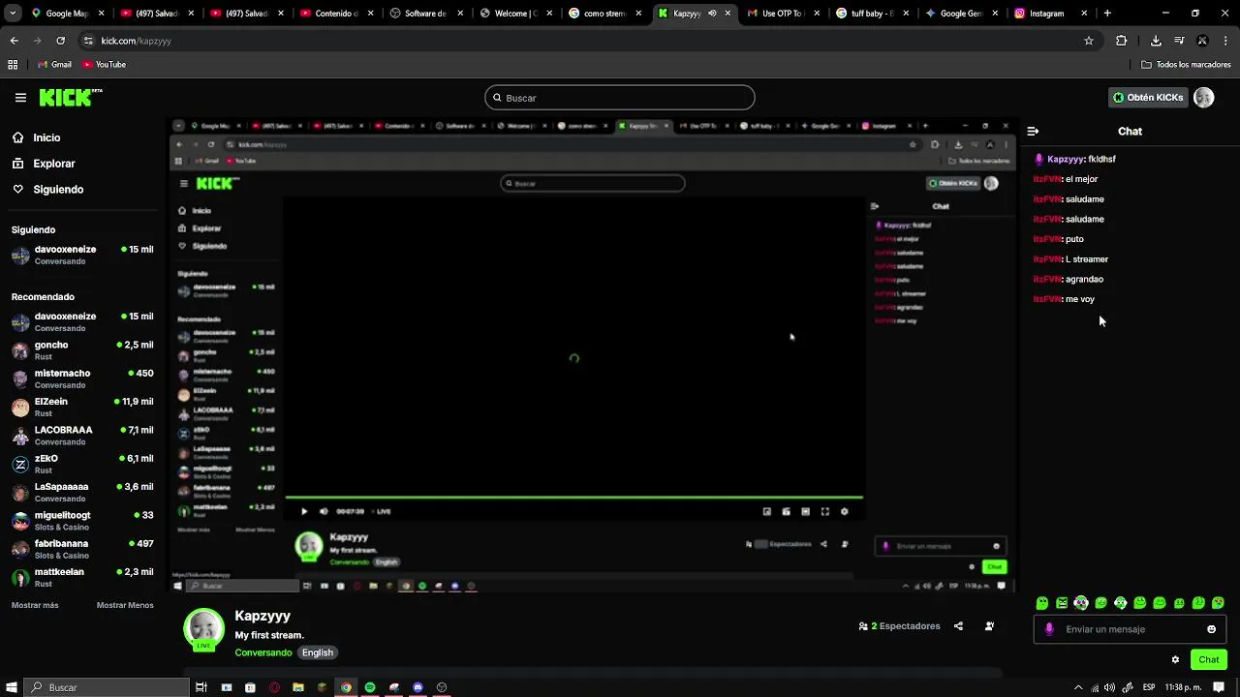Reload the page with browser refresh icon
The image size is (1240, 697).
pyautogui.click(x=60, y=41)
